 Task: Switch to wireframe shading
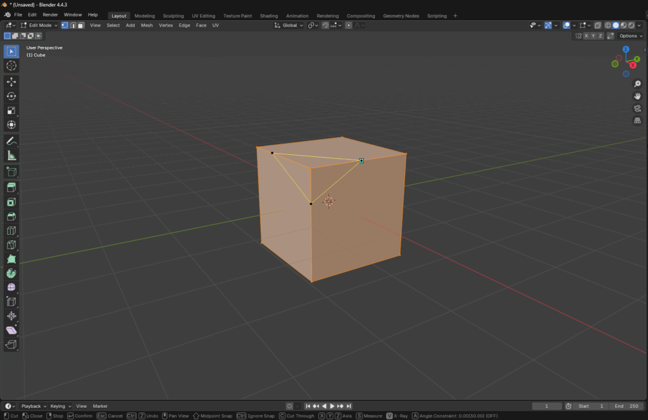tap(608, 25)
